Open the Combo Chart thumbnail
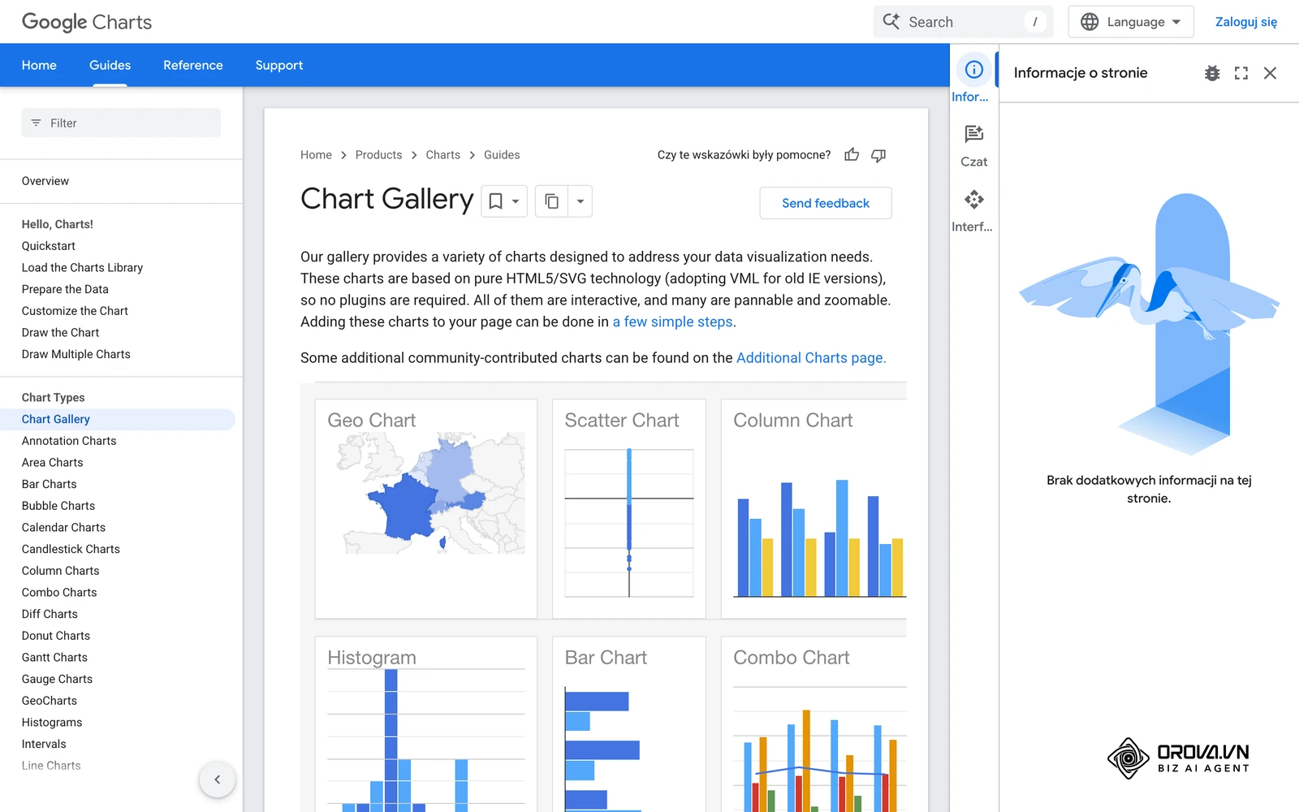 point(814,724)
